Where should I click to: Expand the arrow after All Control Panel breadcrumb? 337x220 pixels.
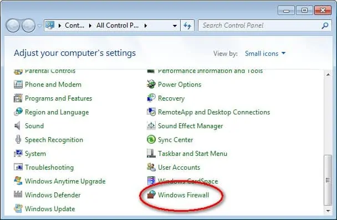(x=146, y=25)
